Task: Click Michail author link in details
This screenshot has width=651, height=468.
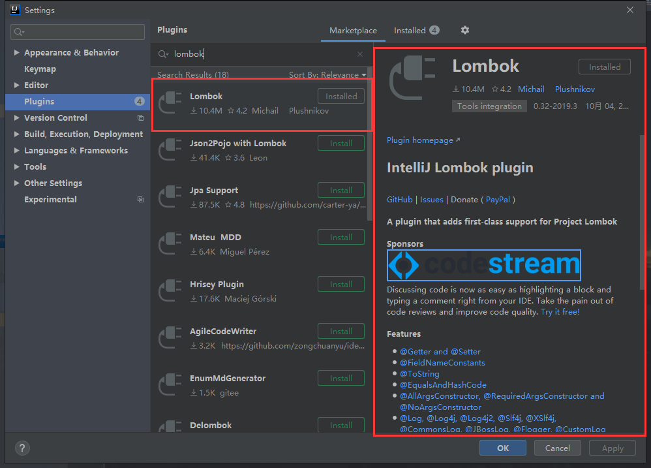Action: pyautogui.click(x=531, y=89)
